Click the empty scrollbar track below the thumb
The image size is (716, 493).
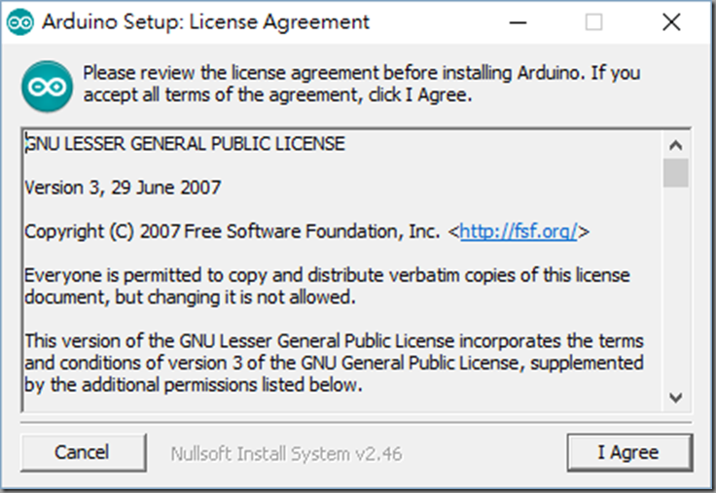pos(676,286)
